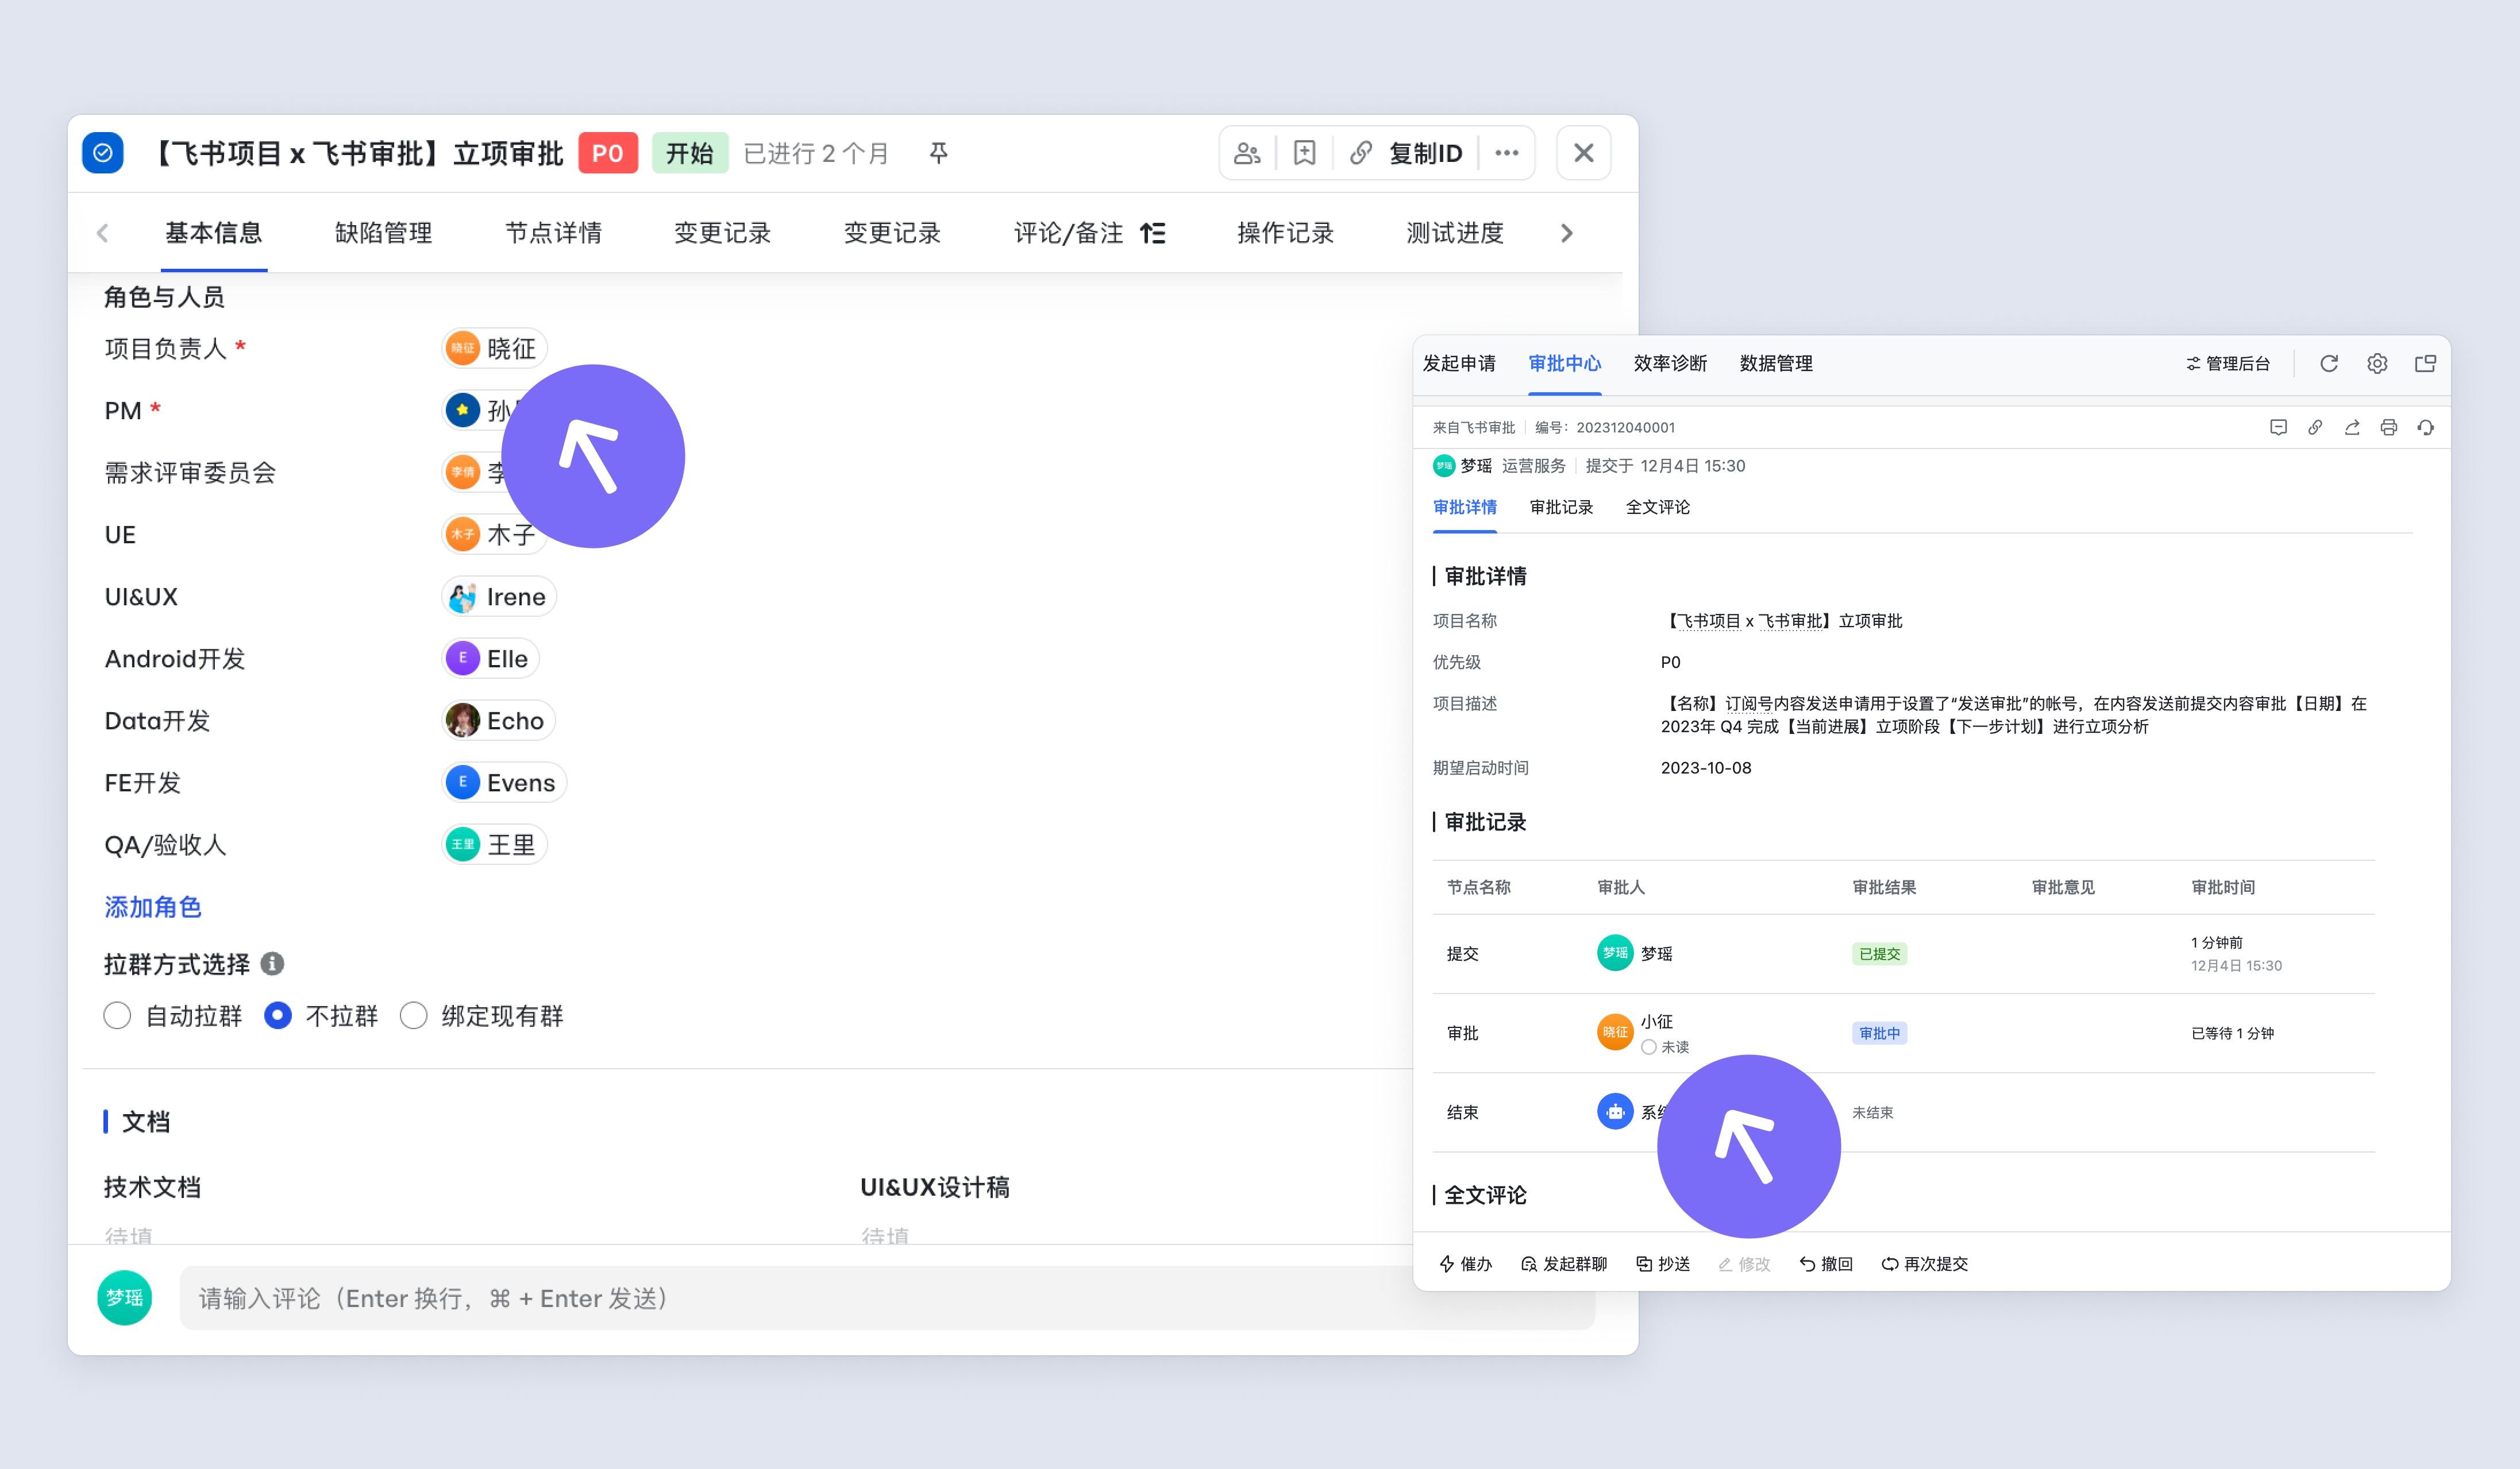The image size is (2520, 1469).
Task: Click the print icon in approval toolbar
Action: [2388, 428]
